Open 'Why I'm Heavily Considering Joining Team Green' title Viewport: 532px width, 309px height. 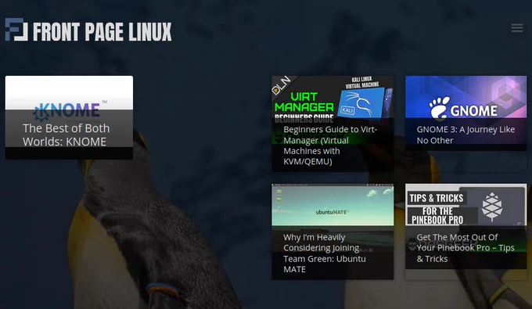pyautogui.click(x=325, y=253)
